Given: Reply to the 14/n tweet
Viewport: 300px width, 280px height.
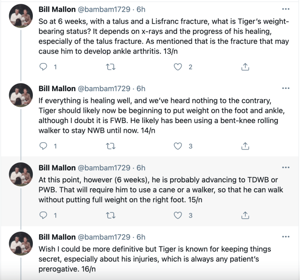Looking at the screenshot, I should pos(44,146).
